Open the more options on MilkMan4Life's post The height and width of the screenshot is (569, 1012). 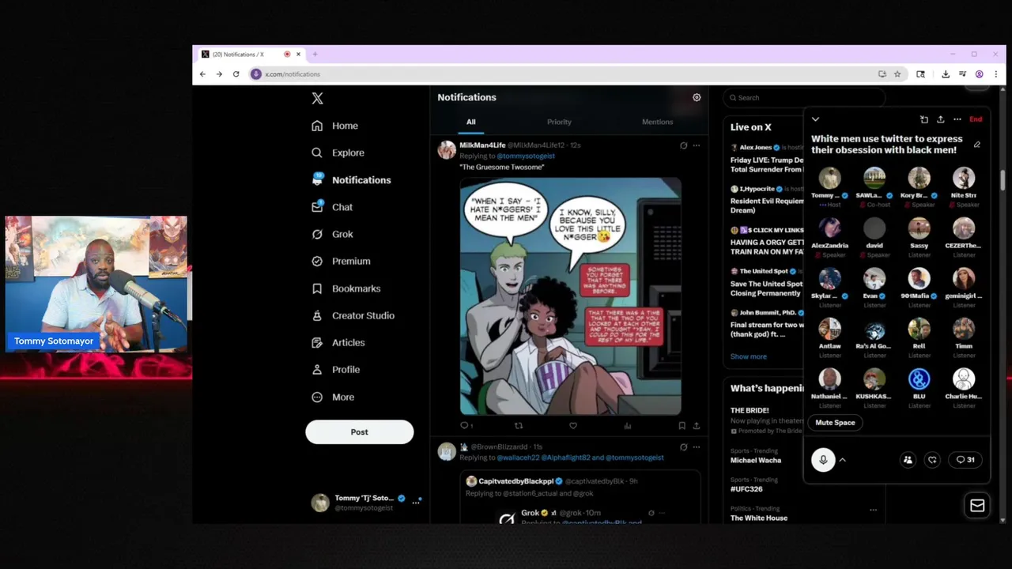coord(696,145)
